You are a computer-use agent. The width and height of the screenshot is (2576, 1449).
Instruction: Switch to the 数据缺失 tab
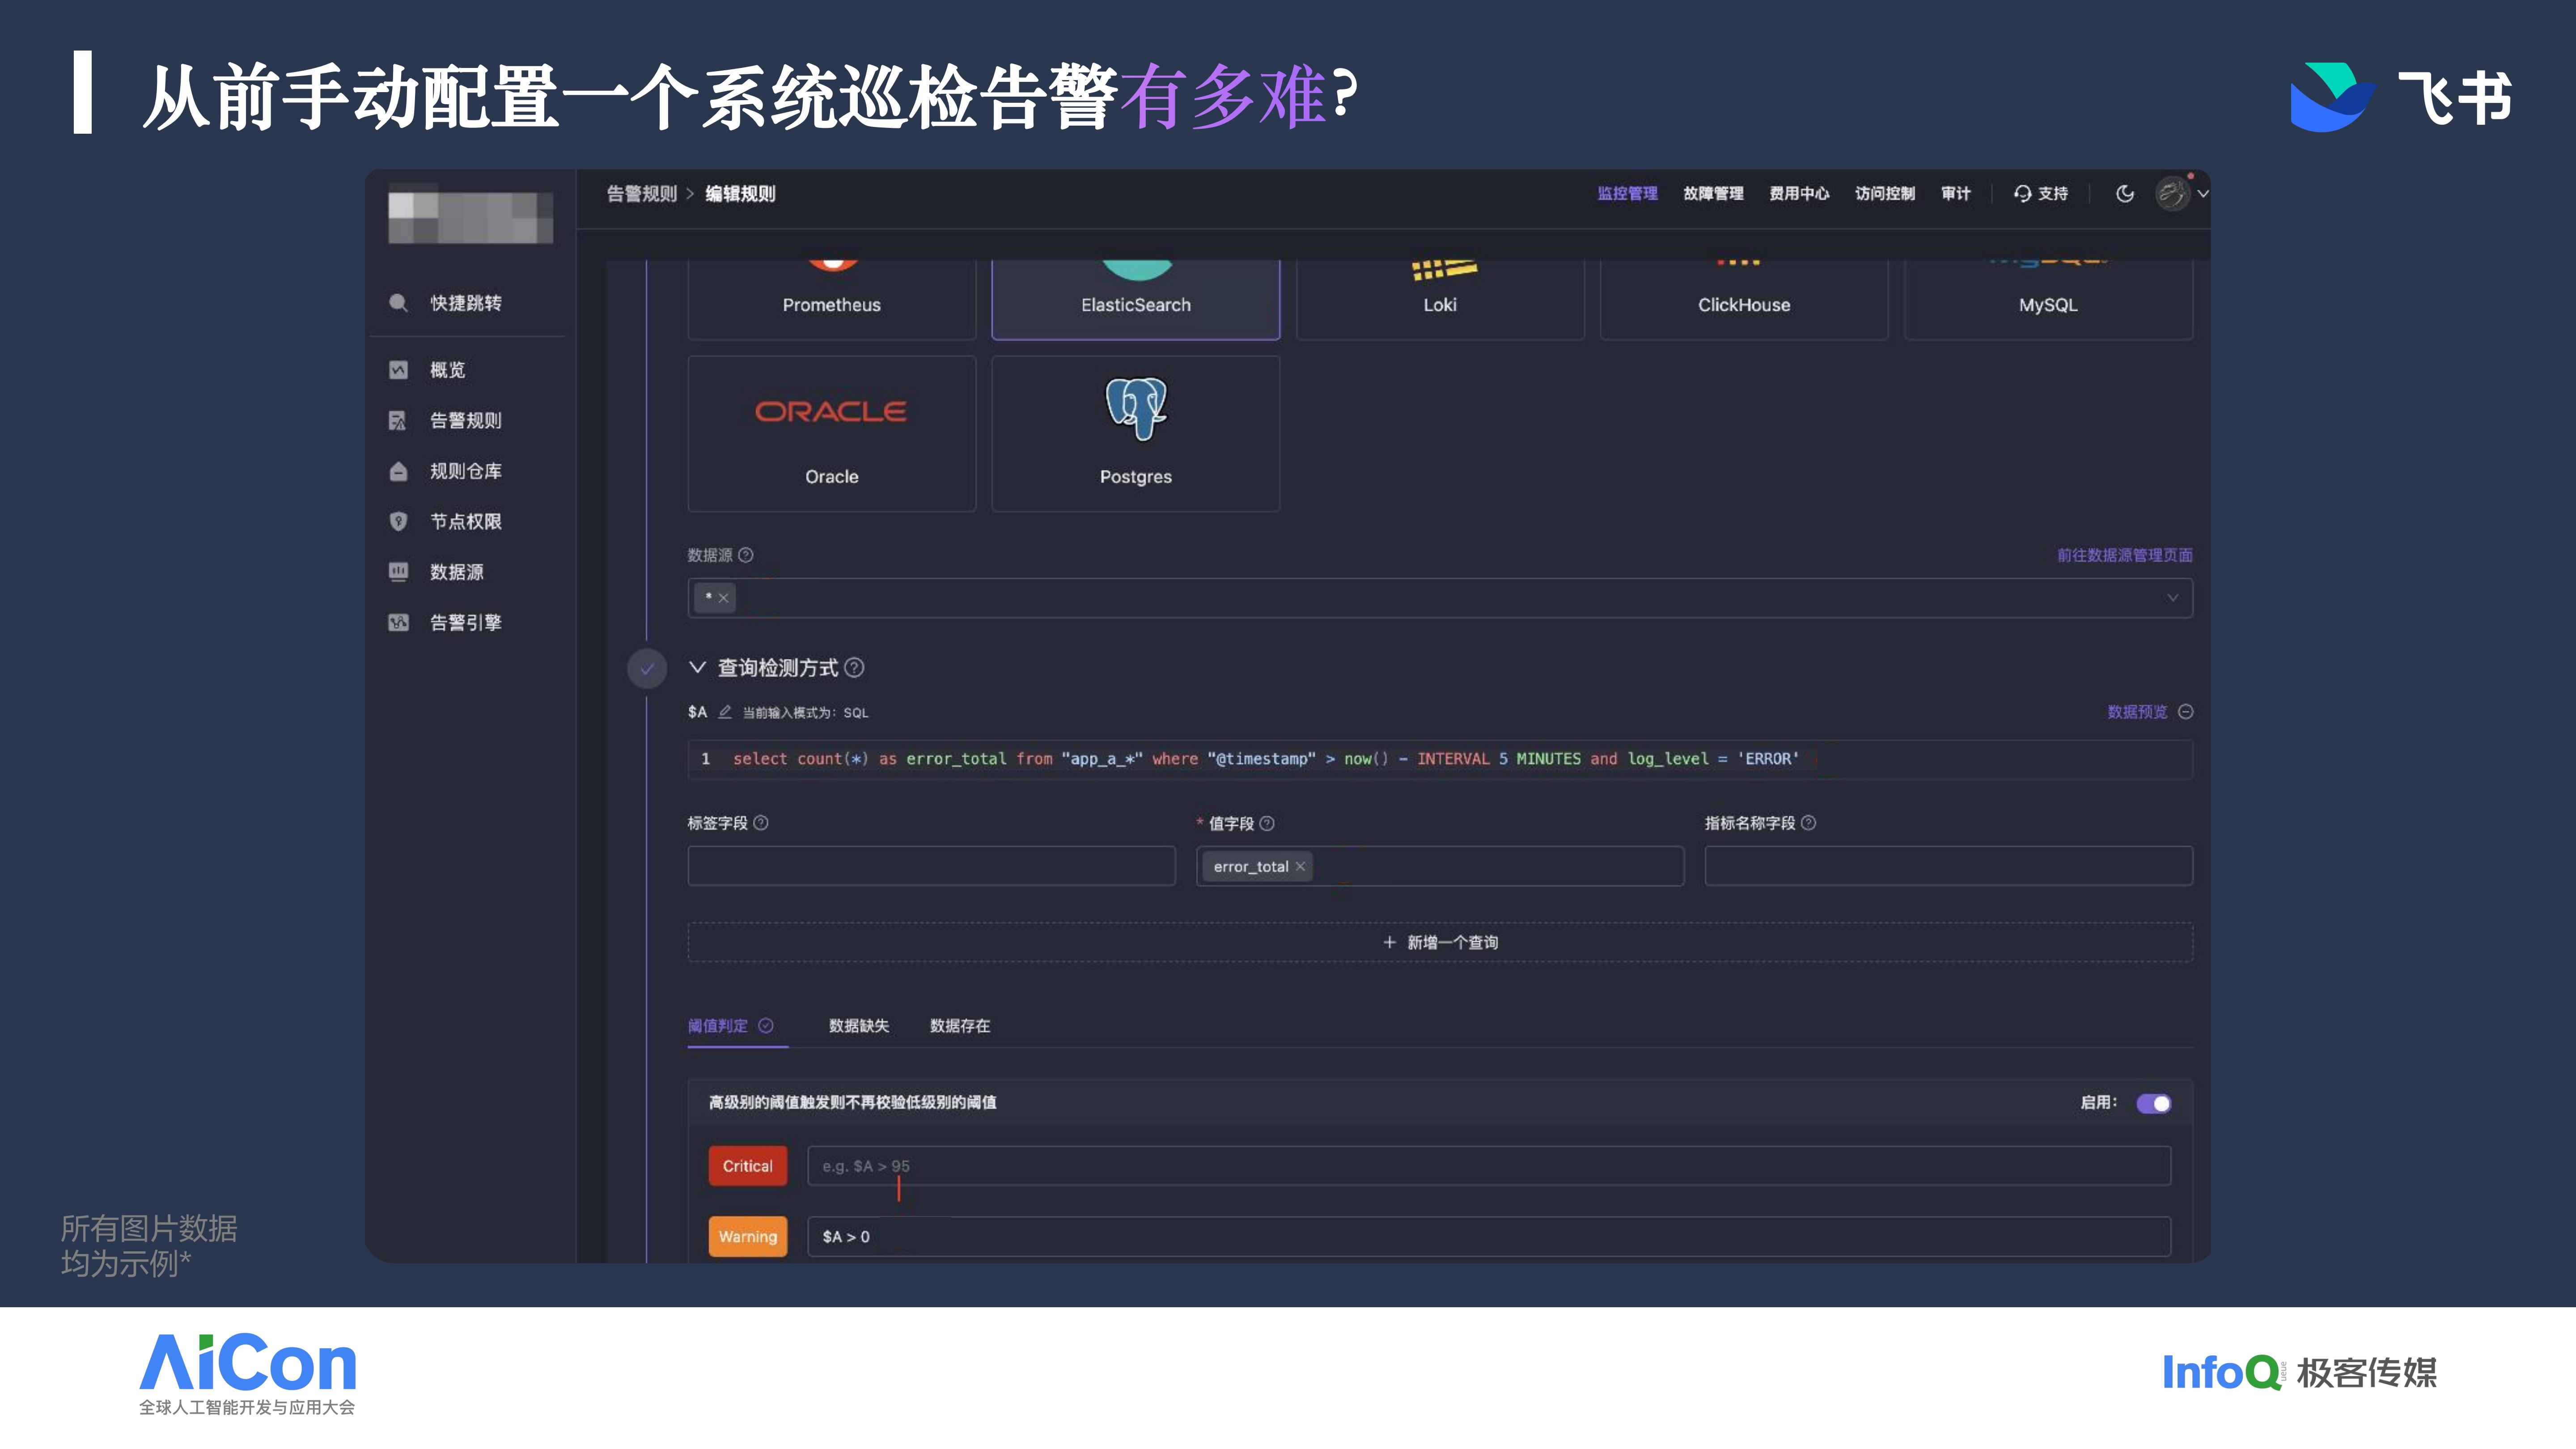pyautogui.click(x=859, y=1026)
